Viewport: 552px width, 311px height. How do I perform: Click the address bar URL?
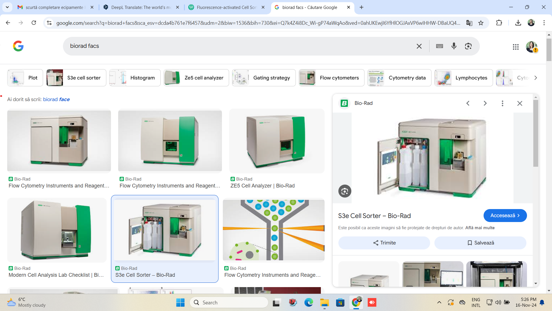[258, 23]
